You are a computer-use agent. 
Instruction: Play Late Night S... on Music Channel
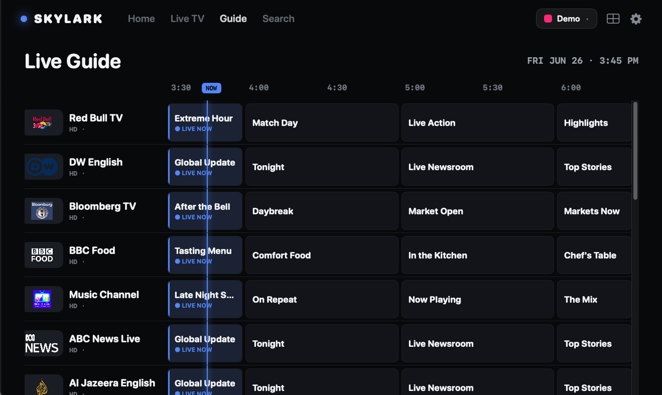(205, 299)
